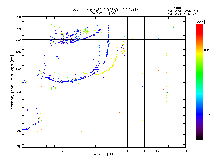Click the x-axis tick label '2'
Image resolution: width=218 pixels, height=164 pixels.
[x=63, y=151]
